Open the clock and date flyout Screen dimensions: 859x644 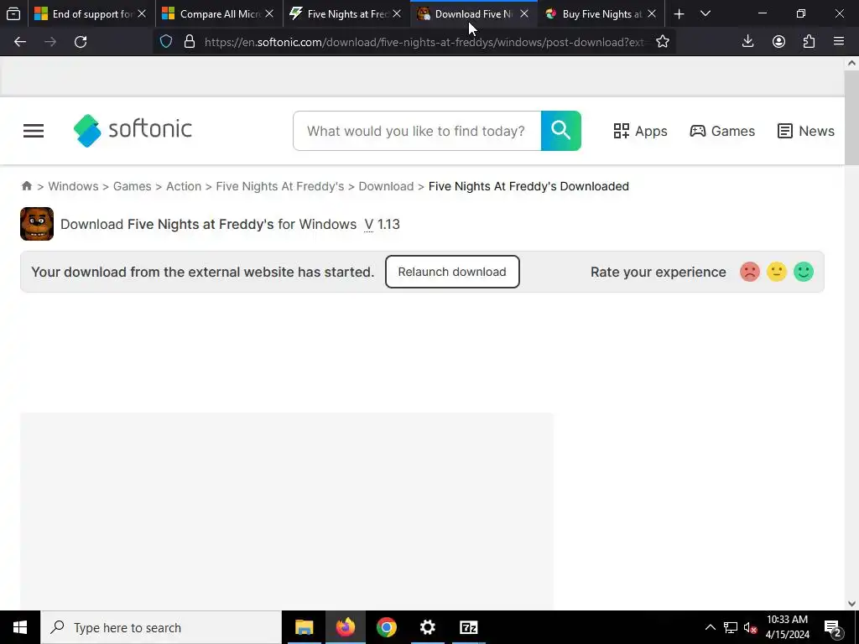[787, 627]
